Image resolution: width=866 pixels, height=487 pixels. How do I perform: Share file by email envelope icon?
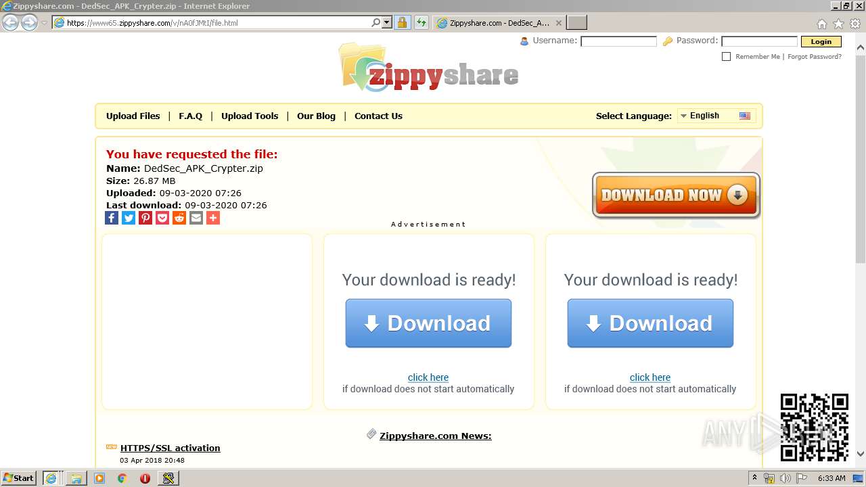click(x=196, y=218)
